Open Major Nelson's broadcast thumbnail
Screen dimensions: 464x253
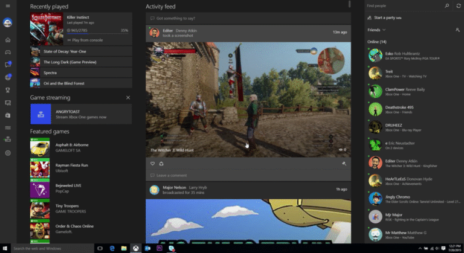click(x=248, y=222)
